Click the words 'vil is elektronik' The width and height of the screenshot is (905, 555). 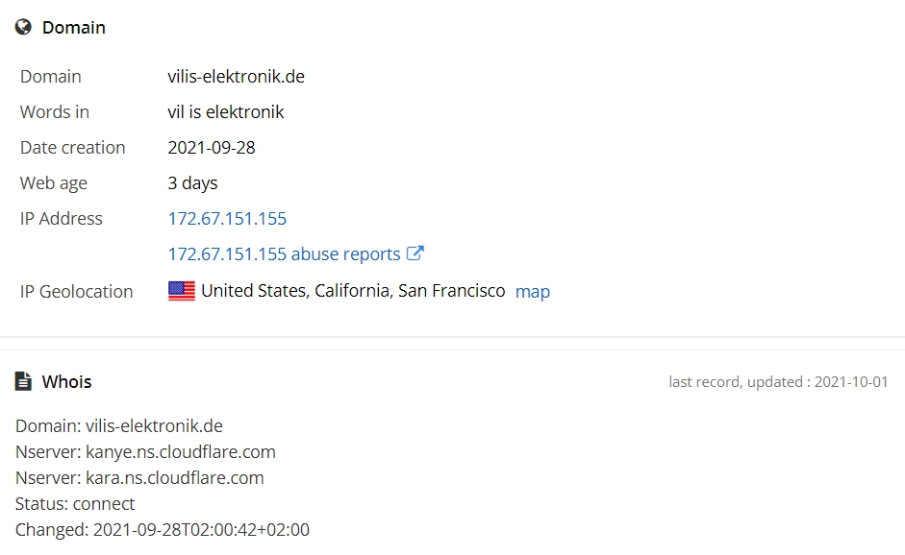coord(226,111)
